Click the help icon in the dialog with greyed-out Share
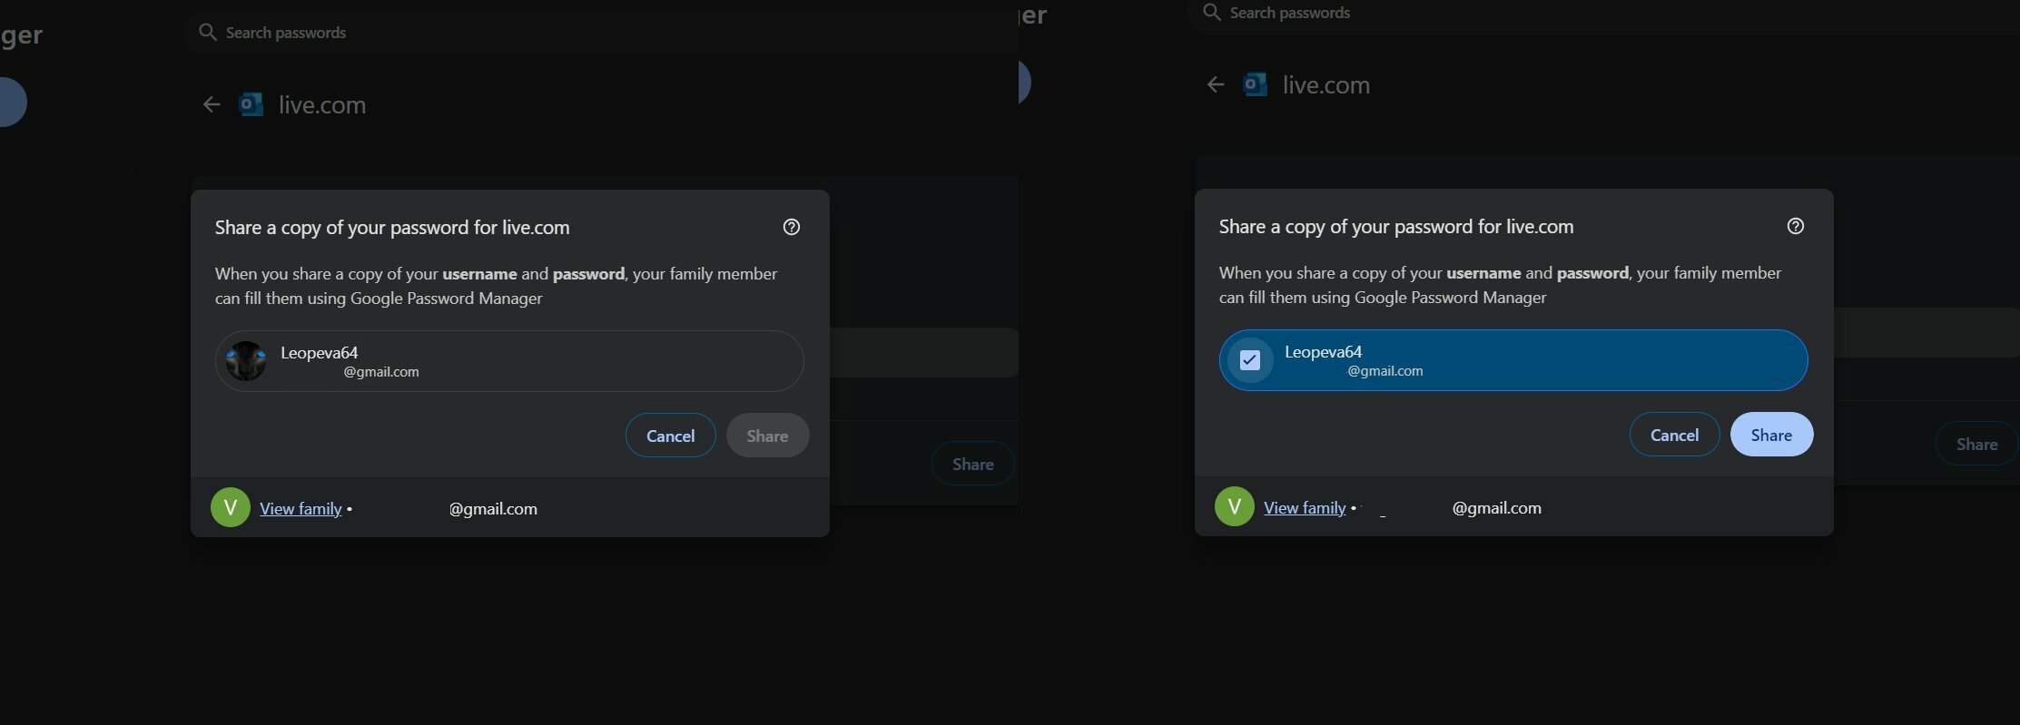2020x725 pixels. [x=792, y=227]
